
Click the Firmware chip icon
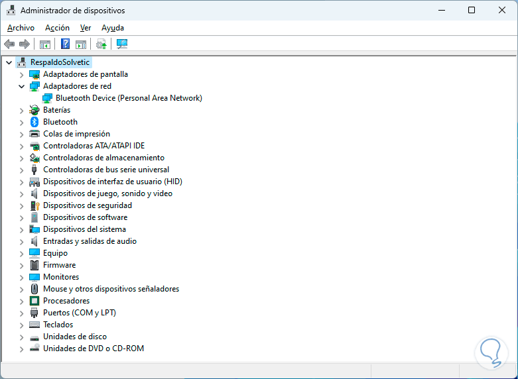pos(34,265)
